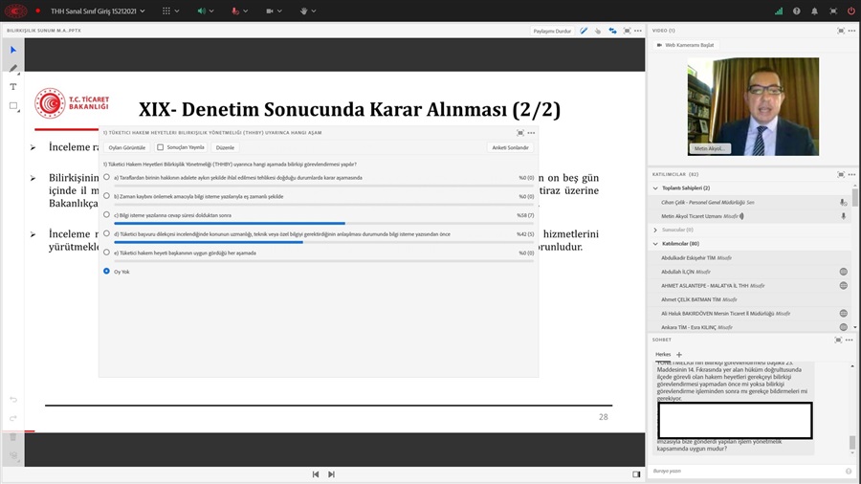Toggle the muted microphone icon in top bar
Viewport: 861px width, 484px height.
tap(235, 11)
